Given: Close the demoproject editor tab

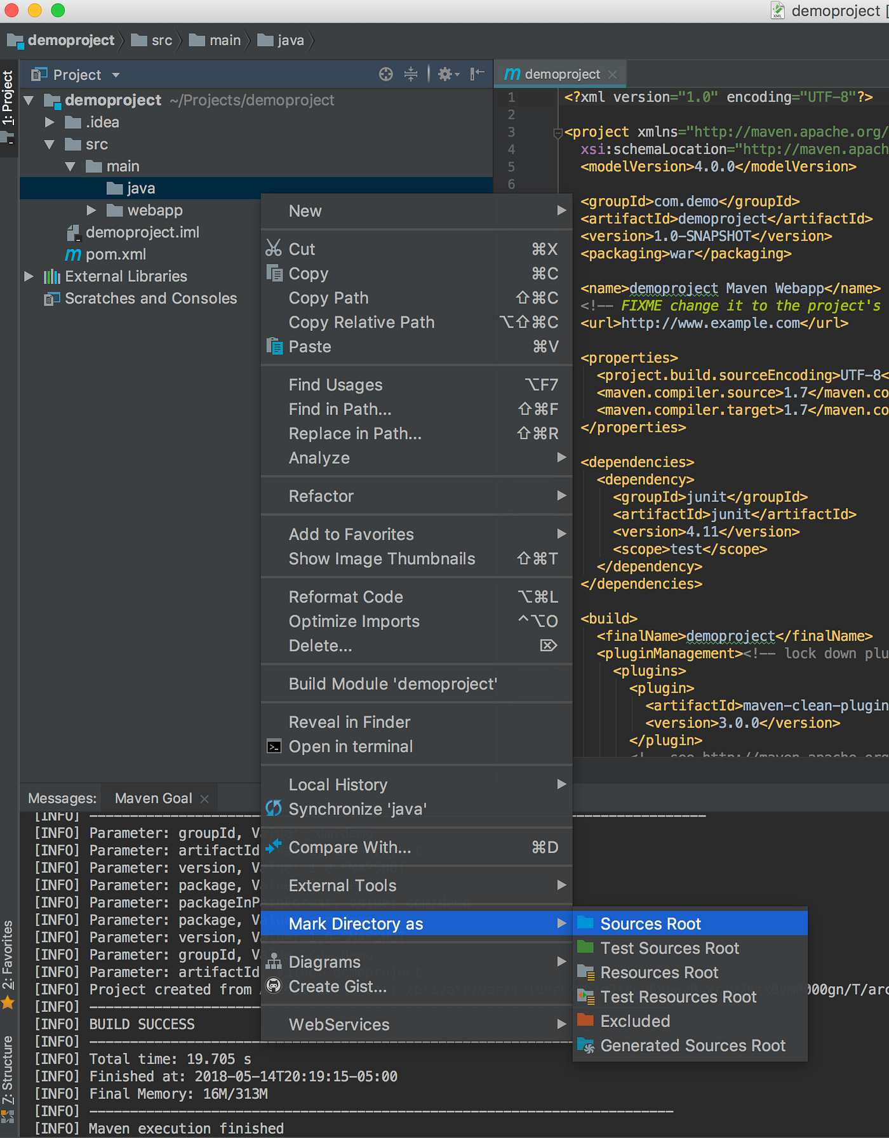Looking at the screenshot, I should (612, 75).
